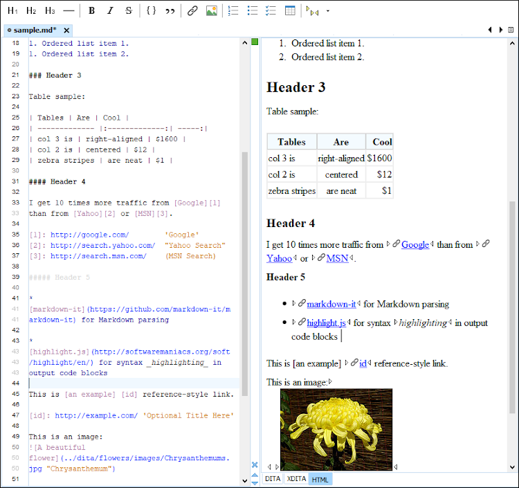Insert a Heading 1 from the toolbar
The height and width of the screenshot is (488, 519).
click(12, 11)
